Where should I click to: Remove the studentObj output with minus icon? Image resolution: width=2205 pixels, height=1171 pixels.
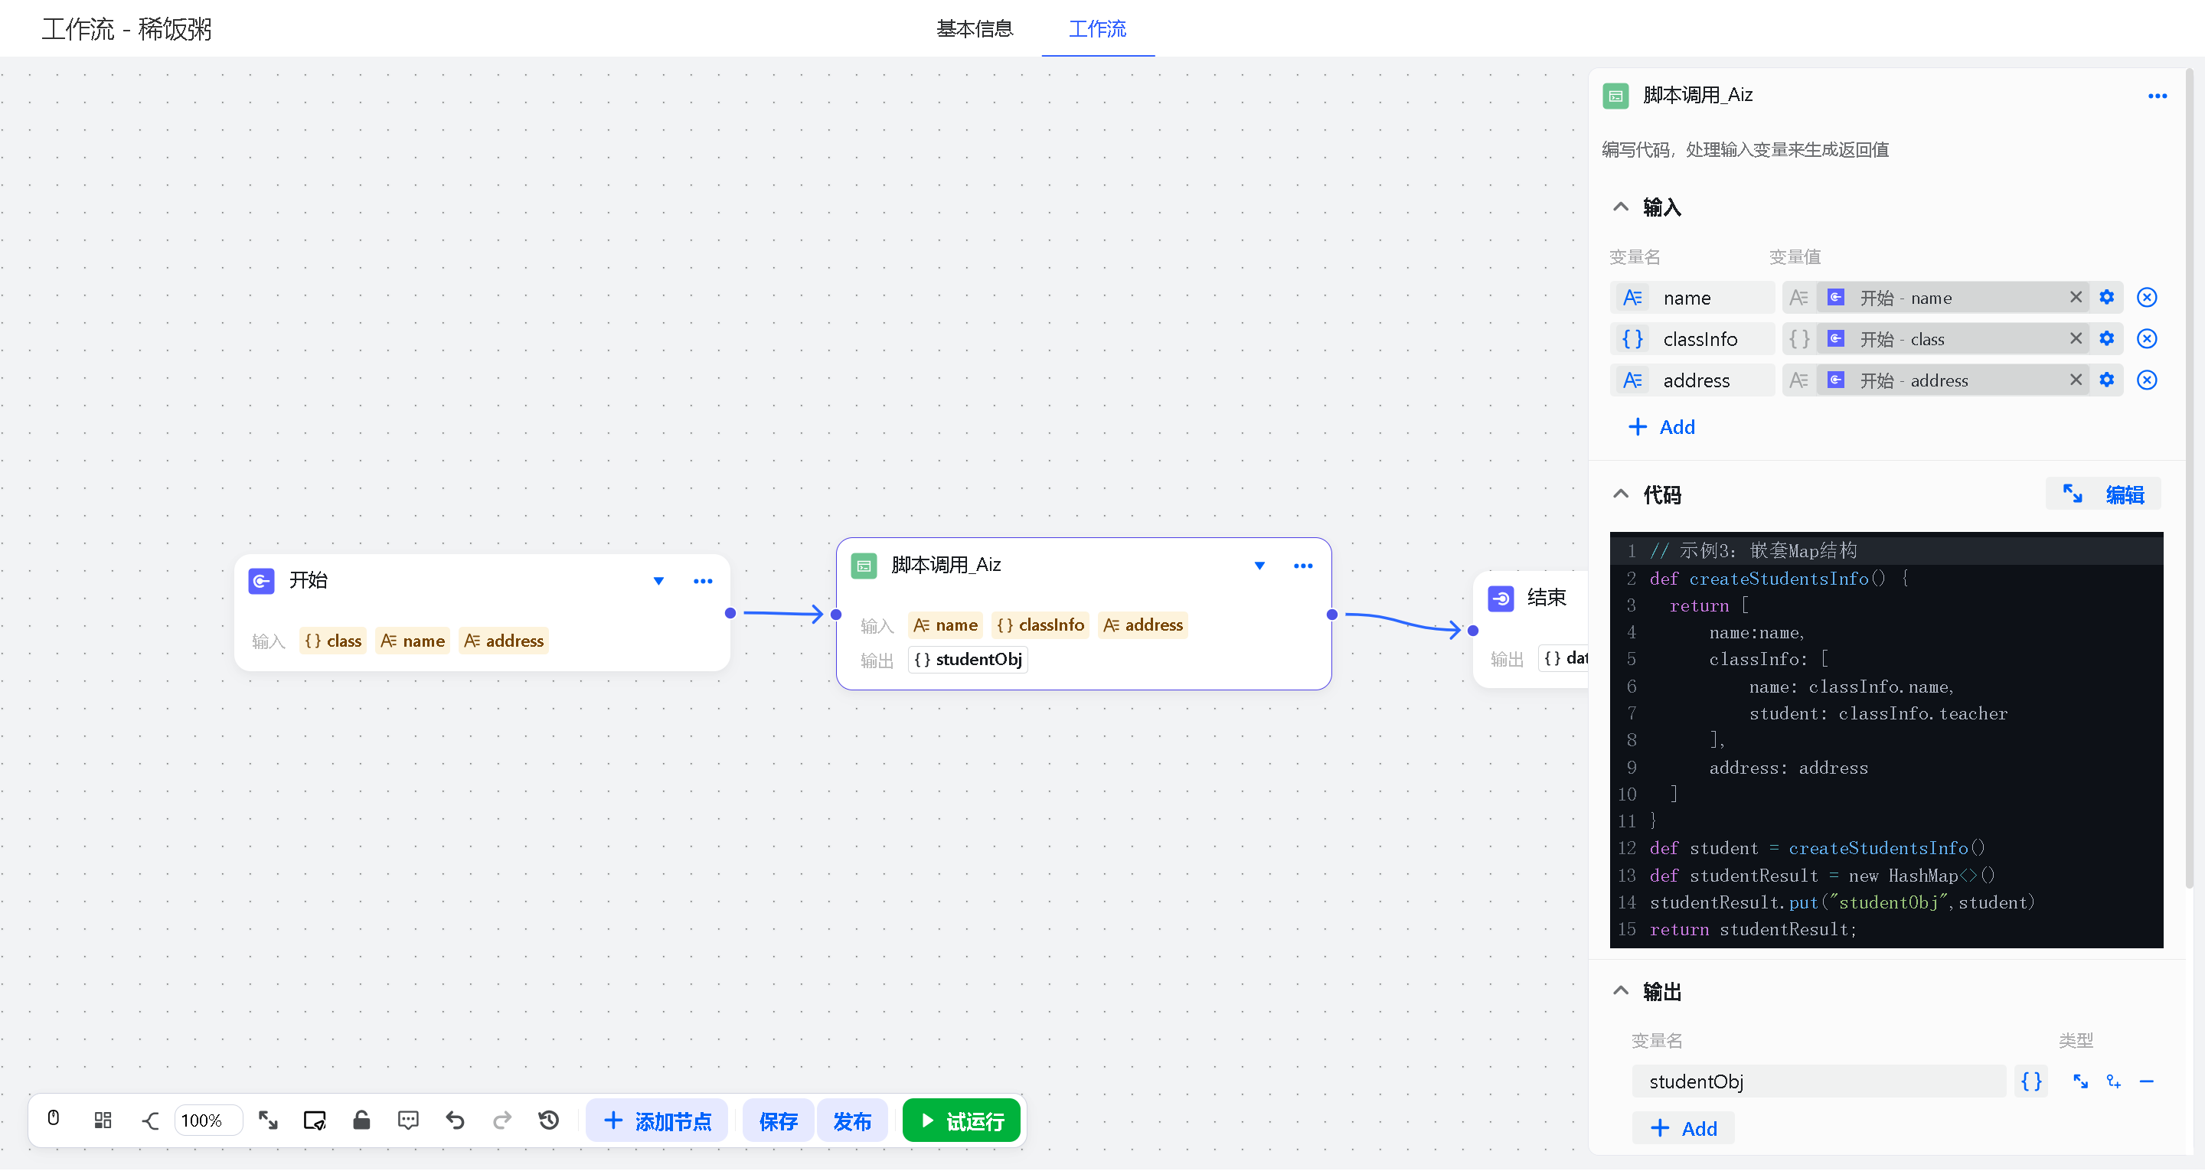(2146, 1081)
